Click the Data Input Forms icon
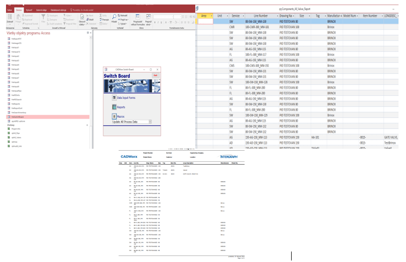The height and width of the screenshot is (262, 406). click(113, 98)
